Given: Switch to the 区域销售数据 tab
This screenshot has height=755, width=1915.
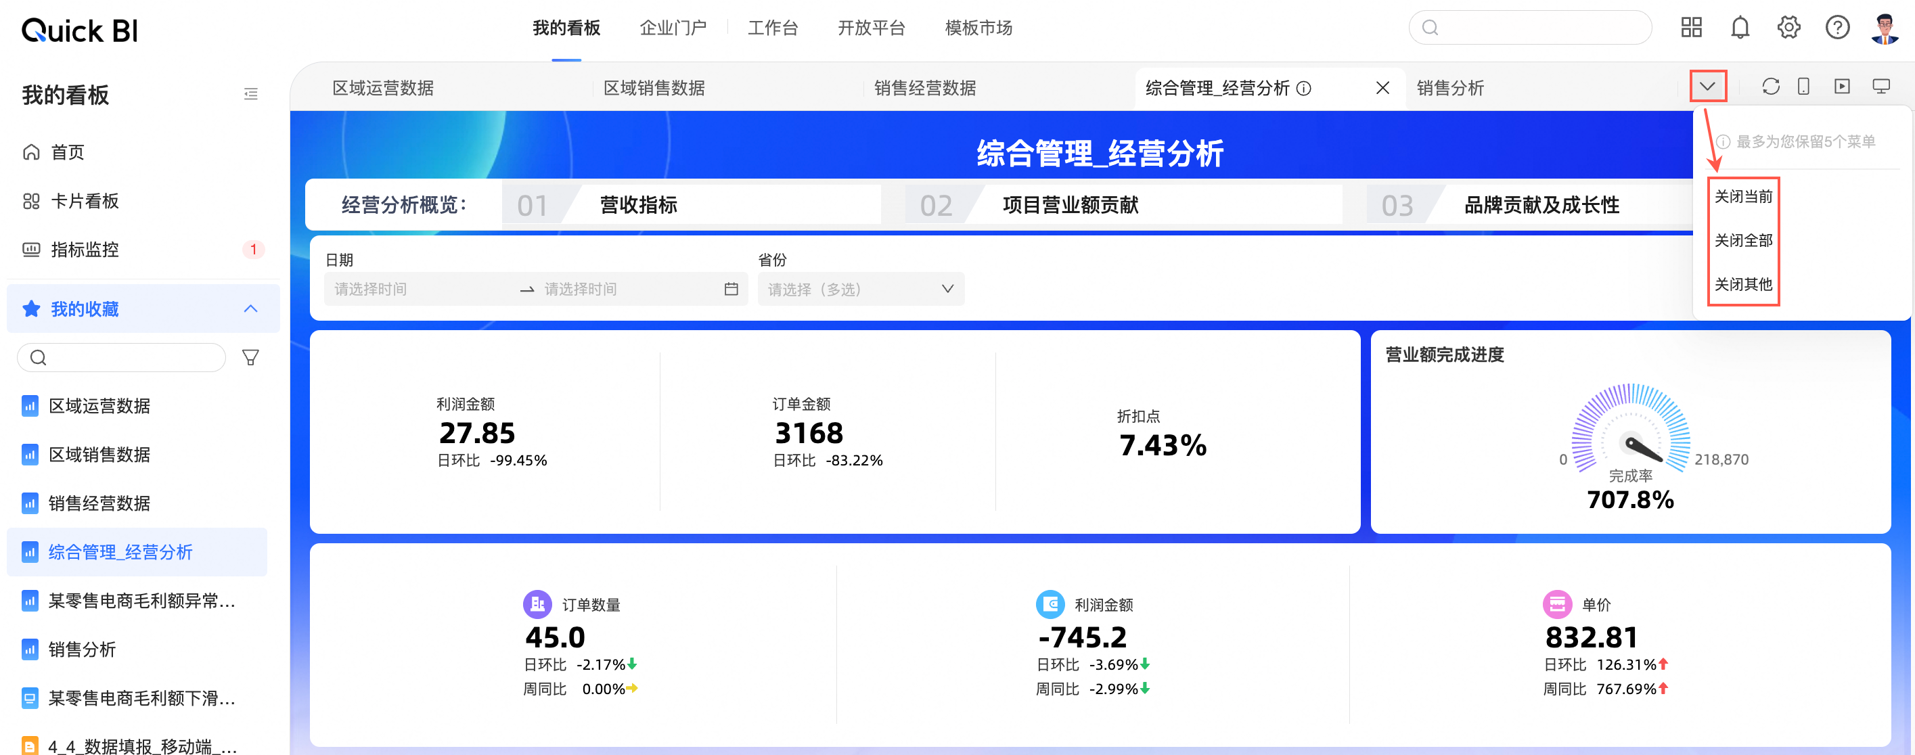Looking at the screenshot, I should point(654,89).
